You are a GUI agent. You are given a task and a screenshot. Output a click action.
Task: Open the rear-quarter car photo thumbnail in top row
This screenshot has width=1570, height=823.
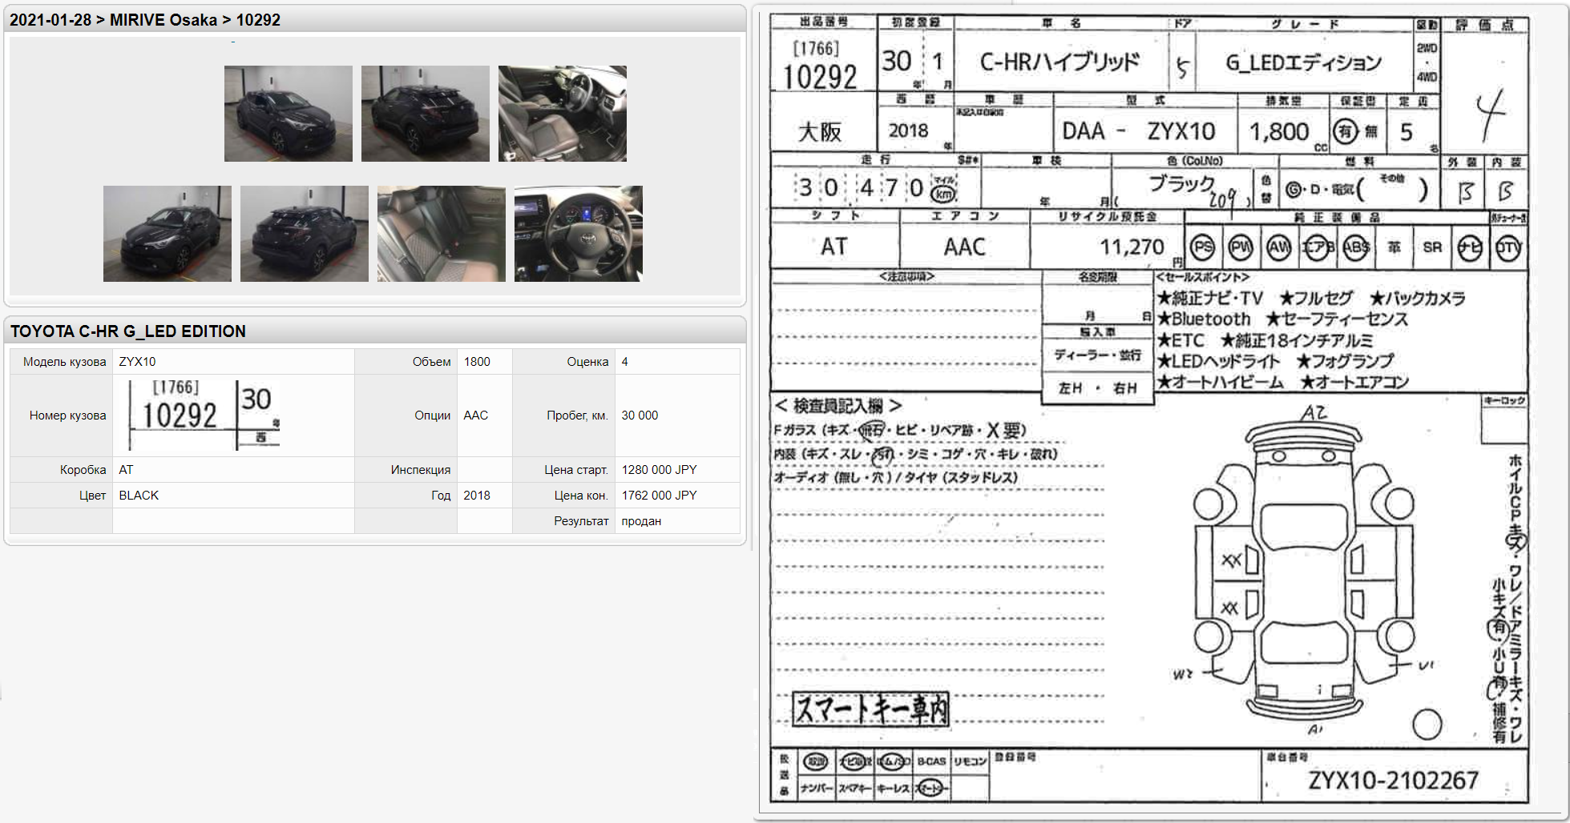click(x=426, y=114)
